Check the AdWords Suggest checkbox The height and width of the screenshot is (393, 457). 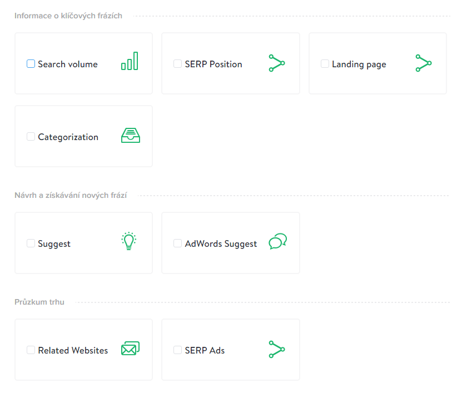click(177, 243)
